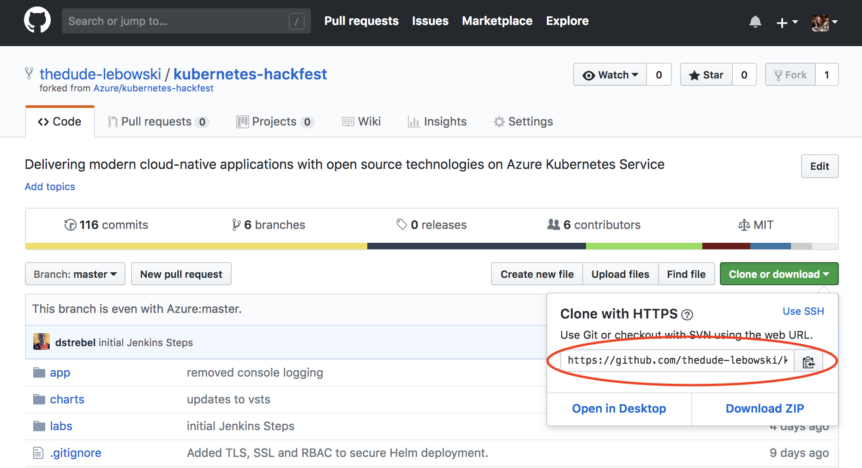The width and height of the screenshot is (862, 468).
Task: Switch to the Wiki tab
Action: pyautogui.click(x=361, y=121)
